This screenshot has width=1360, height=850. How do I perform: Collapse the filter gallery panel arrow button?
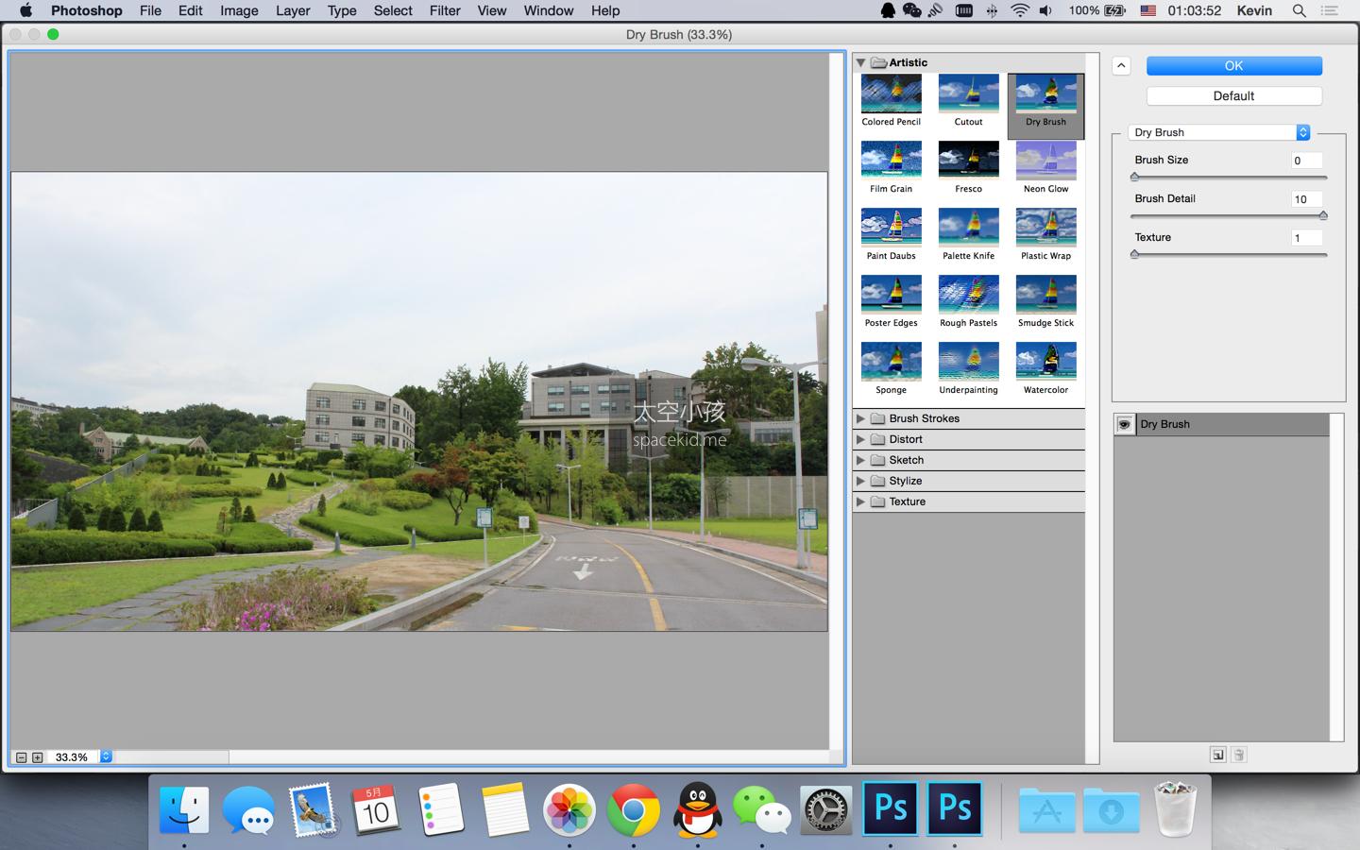coord(1120,66)
